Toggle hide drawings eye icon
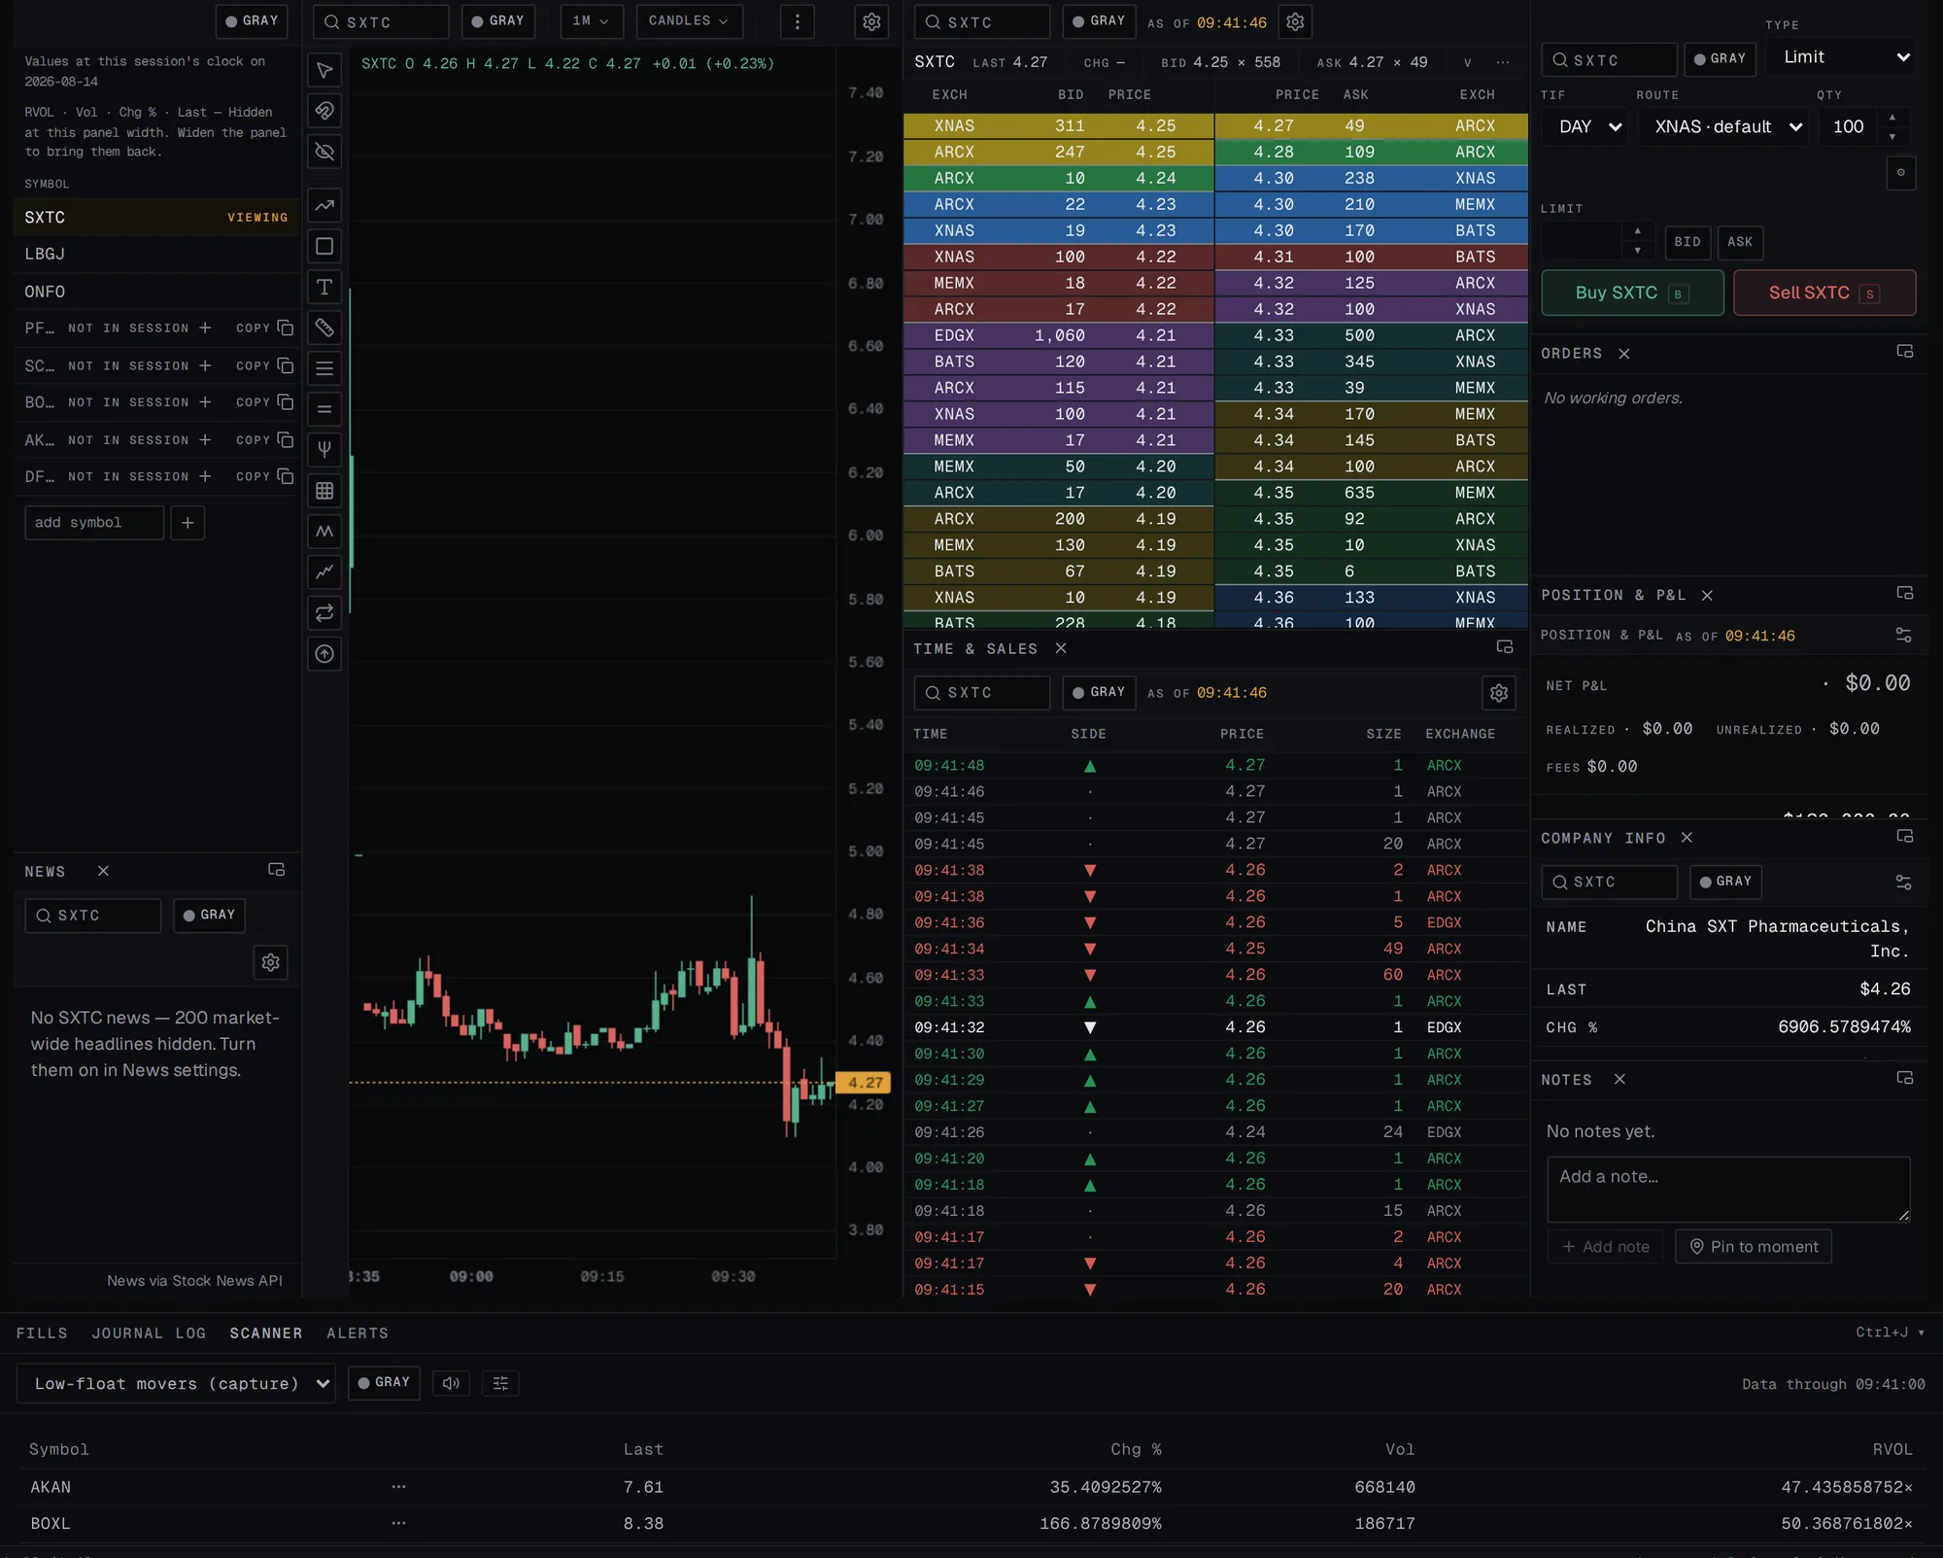The image size is (1943, 1558). (x=324, y=152)
